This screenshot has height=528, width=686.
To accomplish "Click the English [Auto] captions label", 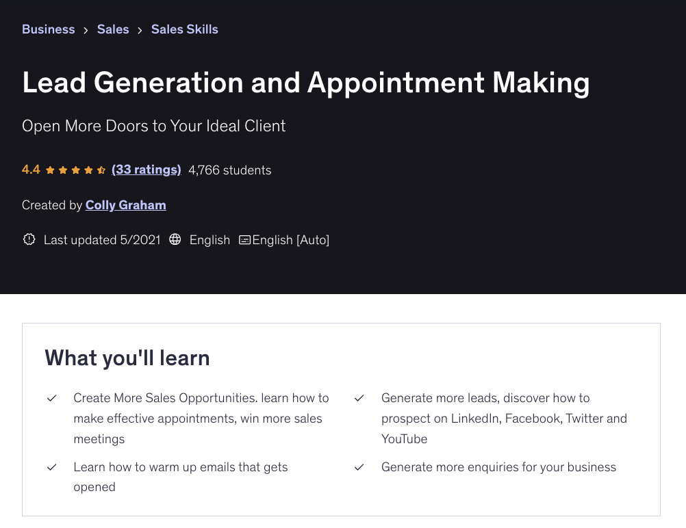I will pyautogui.click(x=290, y=240).
